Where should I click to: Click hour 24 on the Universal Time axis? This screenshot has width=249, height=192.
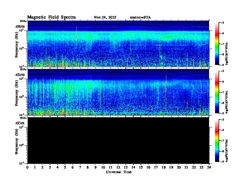click(x=209, y=168)
